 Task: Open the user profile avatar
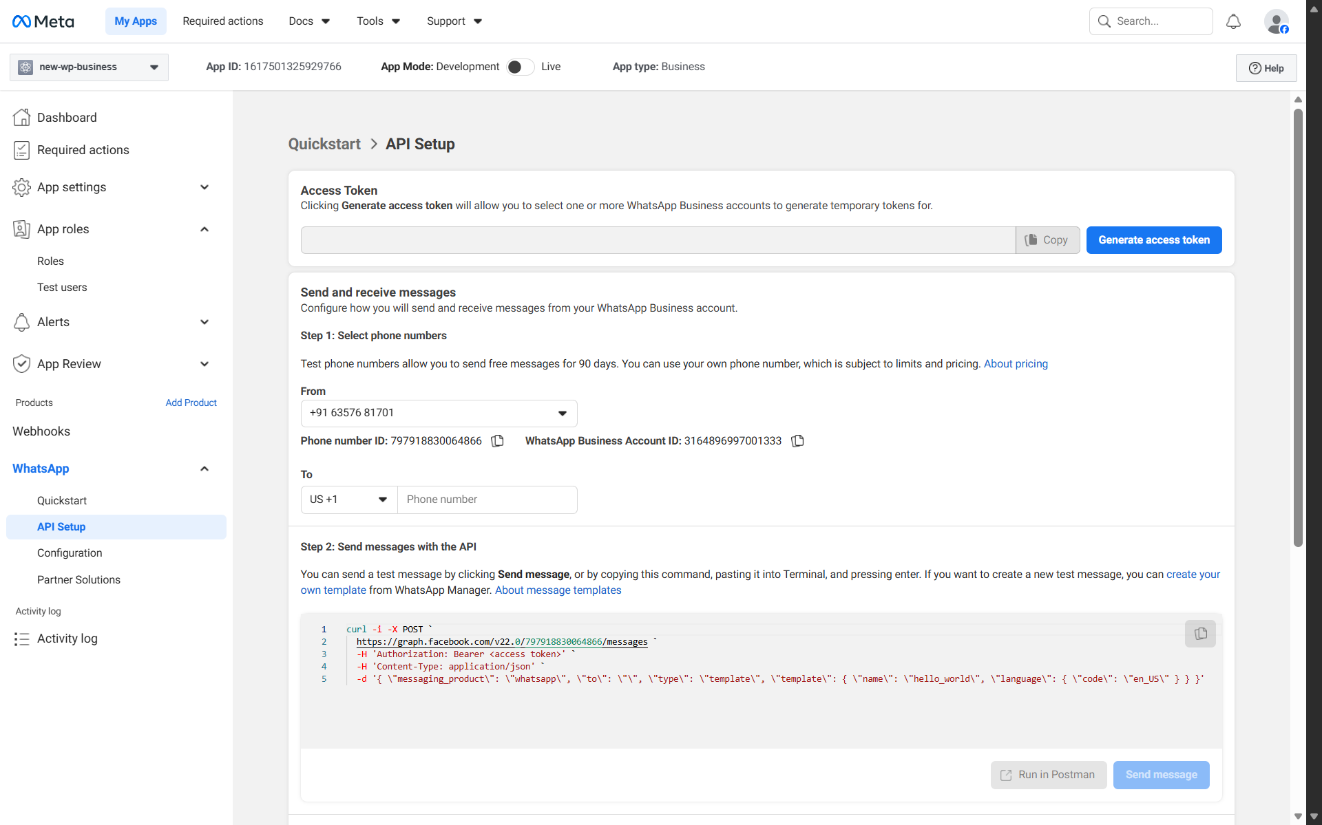(x=1277, y=21)
